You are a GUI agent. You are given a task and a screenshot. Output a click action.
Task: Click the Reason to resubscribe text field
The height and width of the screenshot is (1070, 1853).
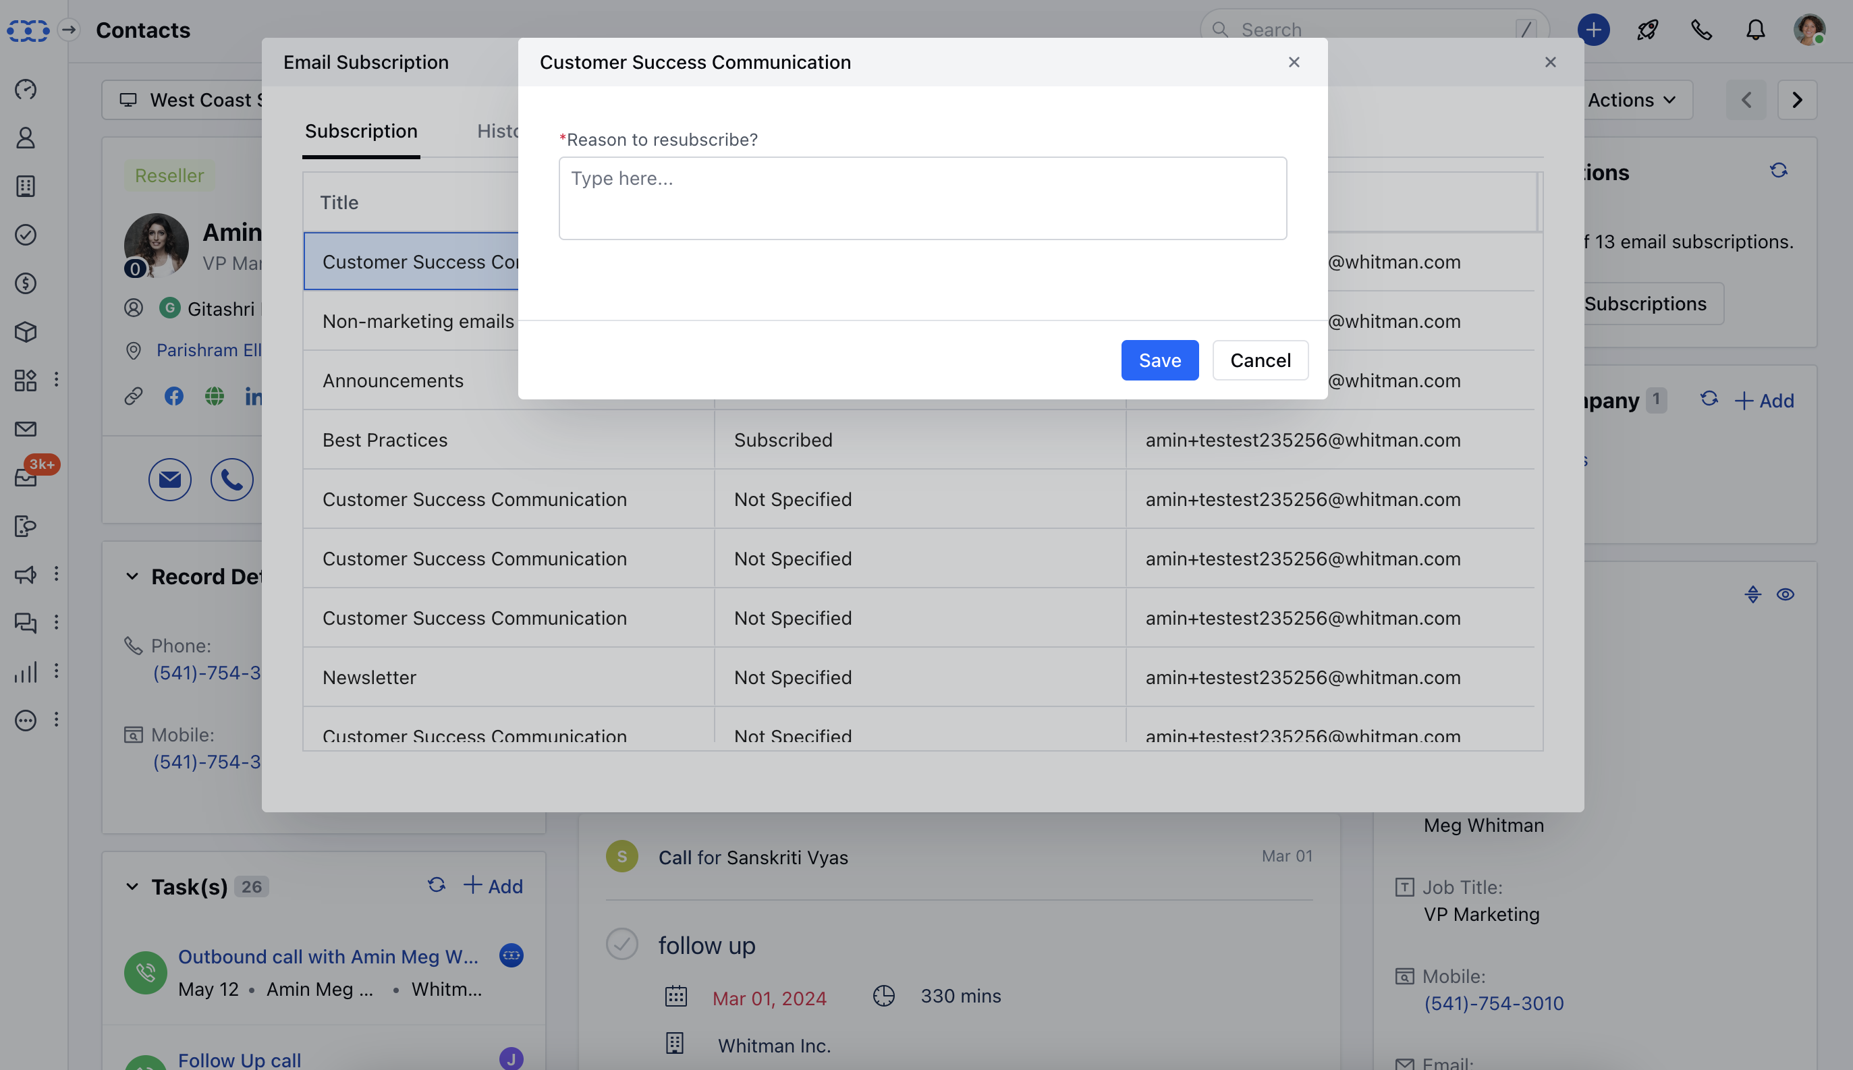tap(922, 198)
